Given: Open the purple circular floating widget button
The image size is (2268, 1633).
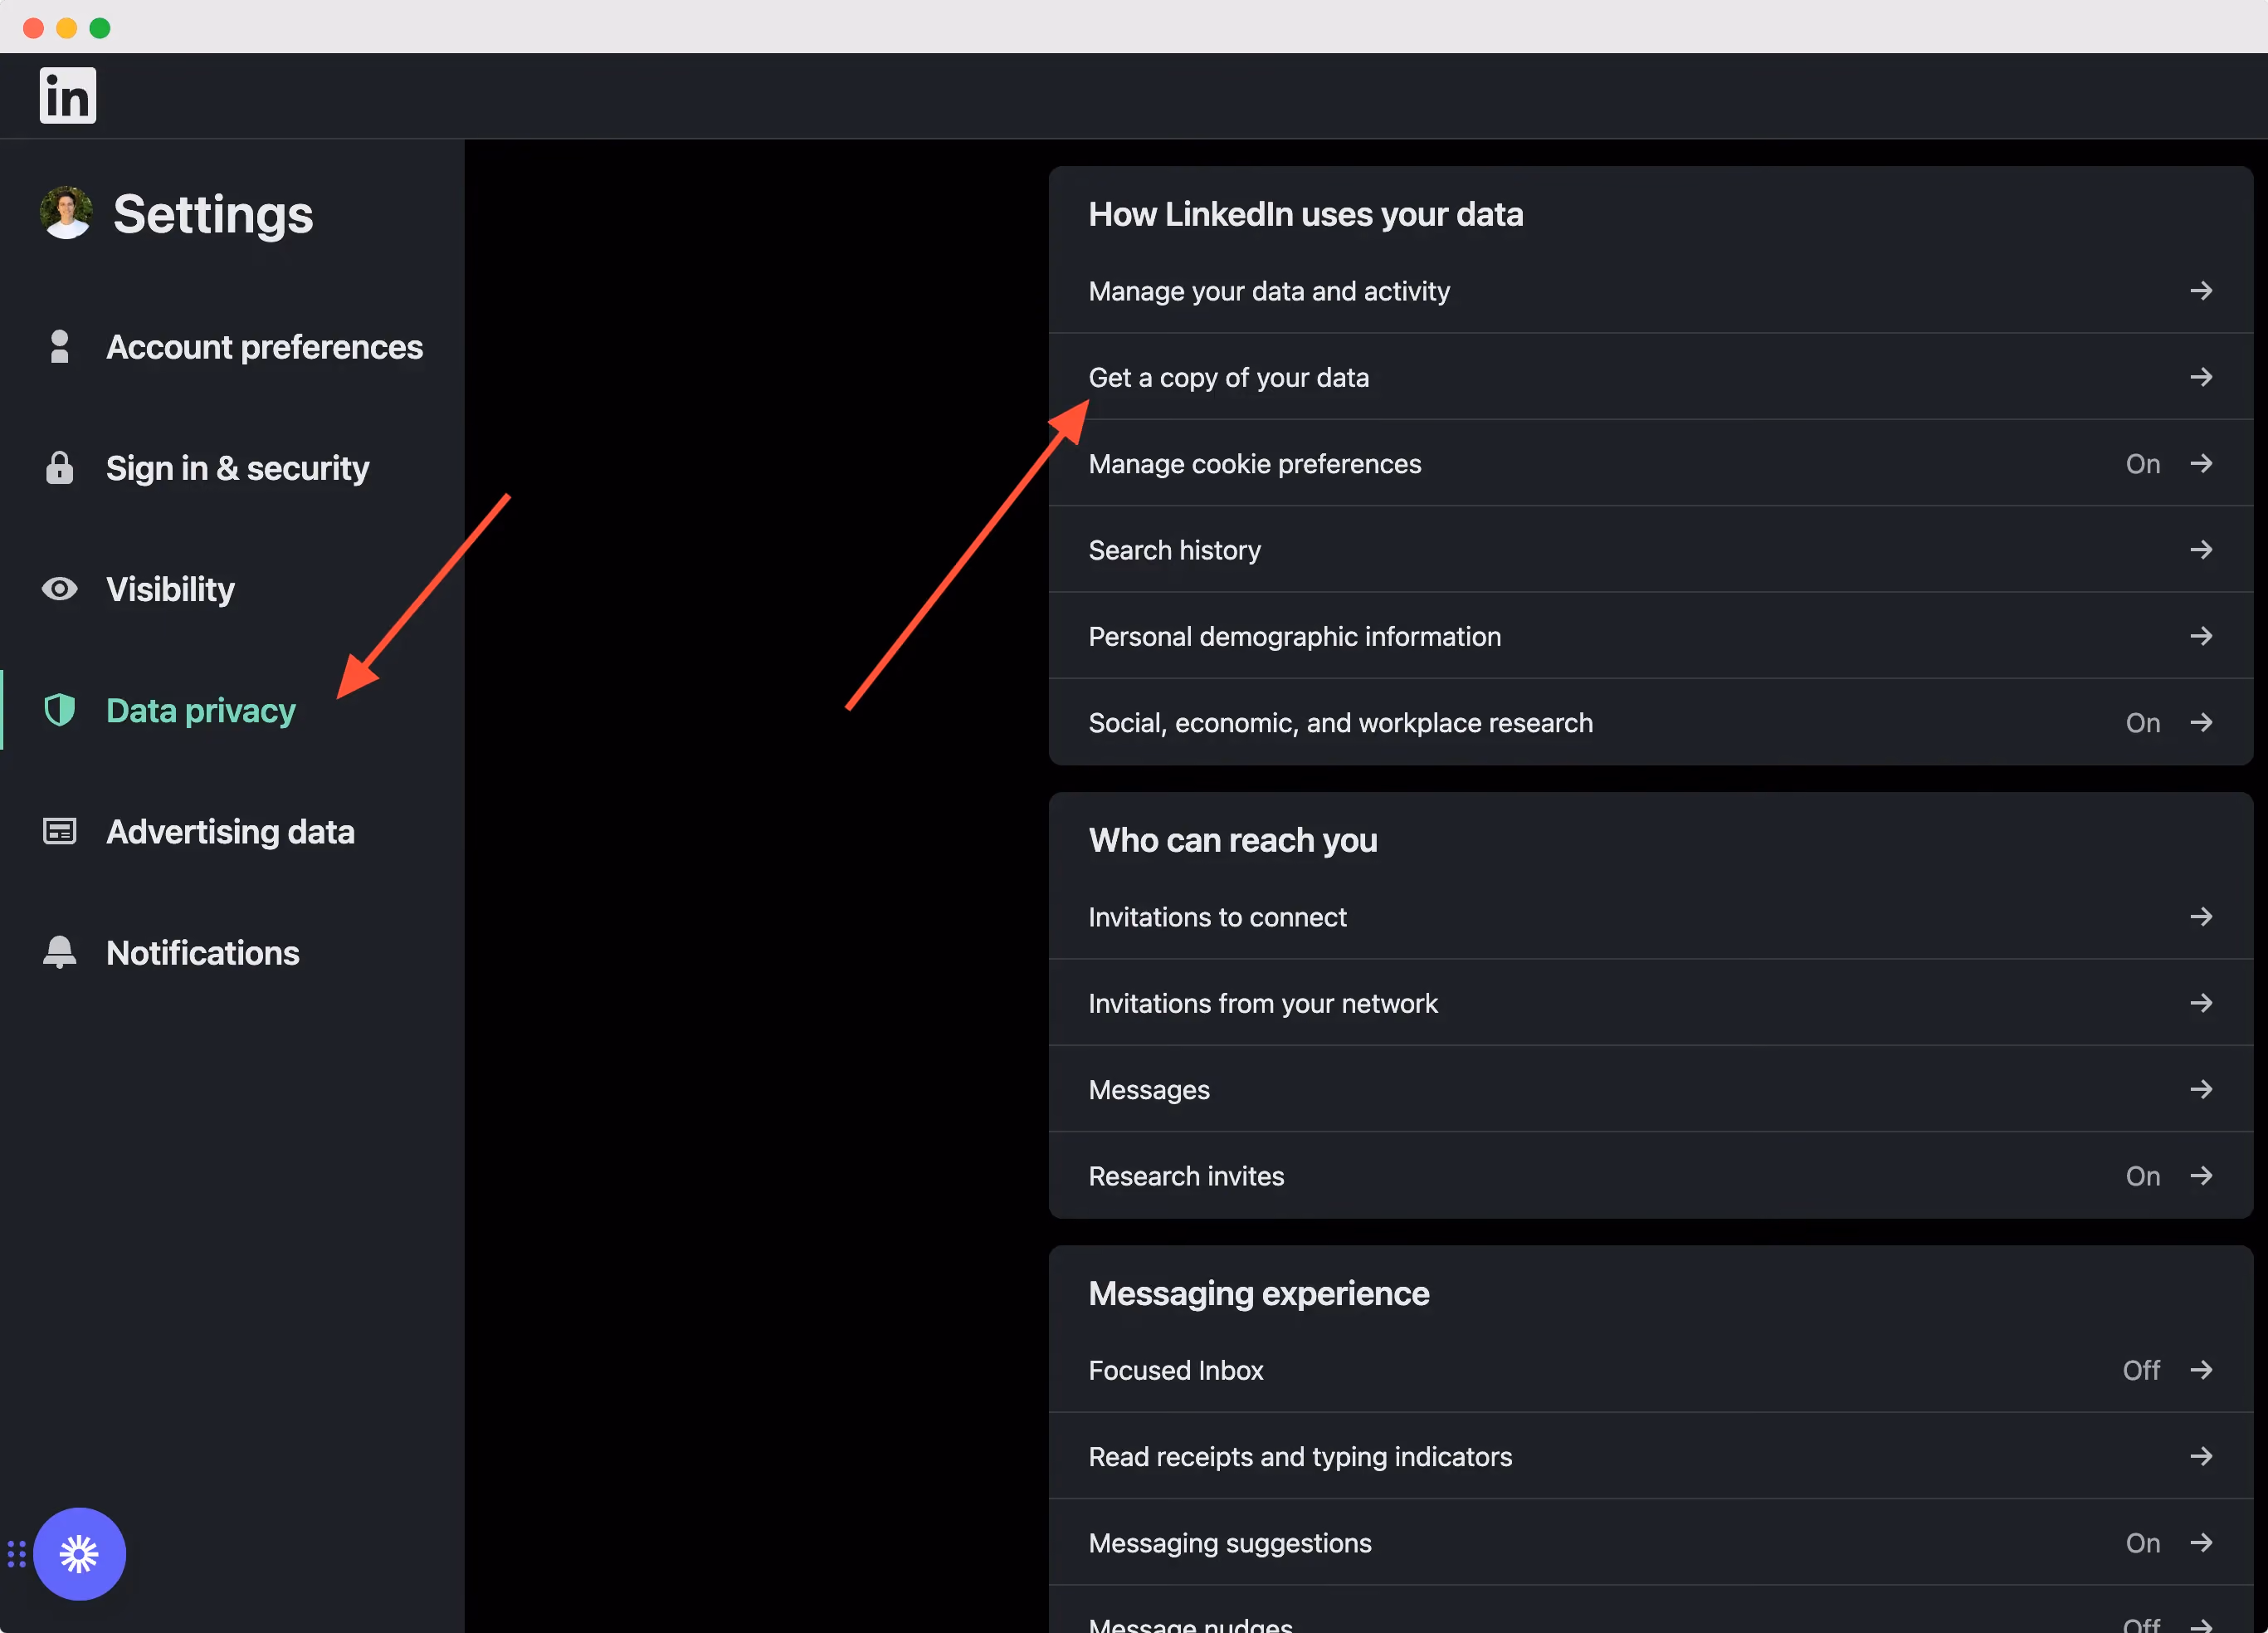Looking at the screenshot, I should coord(79,1554).
